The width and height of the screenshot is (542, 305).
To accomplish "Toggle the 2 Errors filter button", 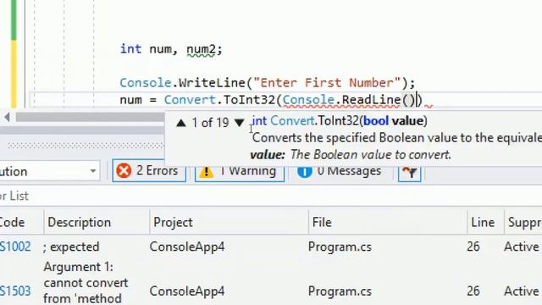I will (149, 171).
